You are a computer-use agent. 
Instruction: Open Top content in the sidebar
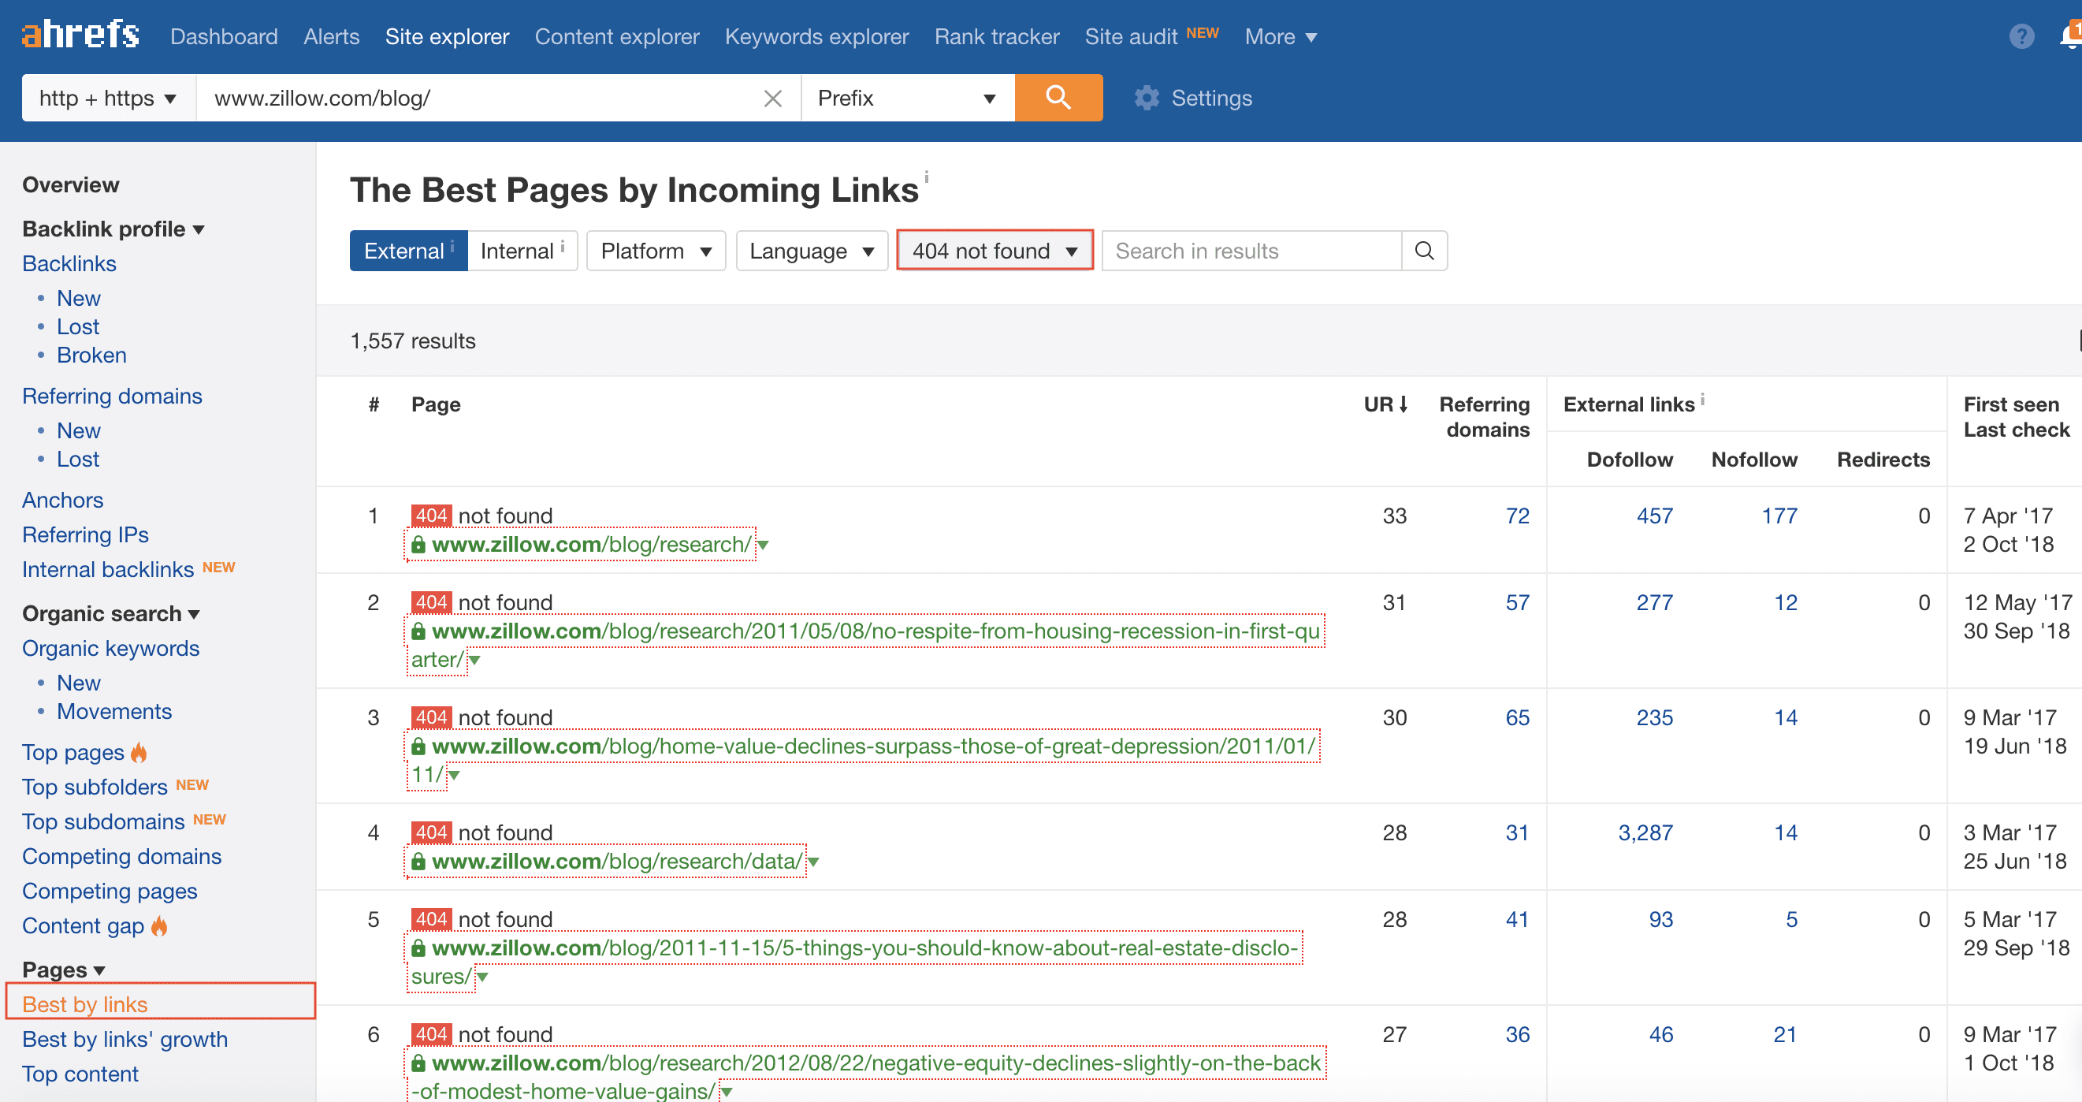(80, 1074)
